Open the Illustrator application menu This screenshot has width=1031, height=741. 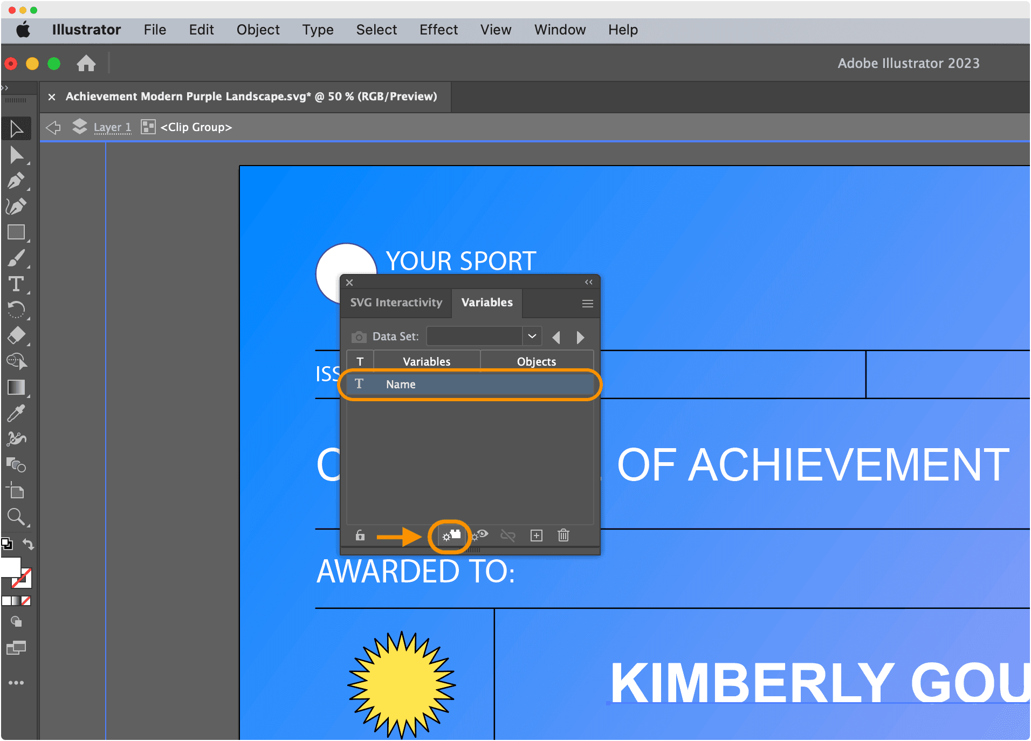[x=86, y=30]
